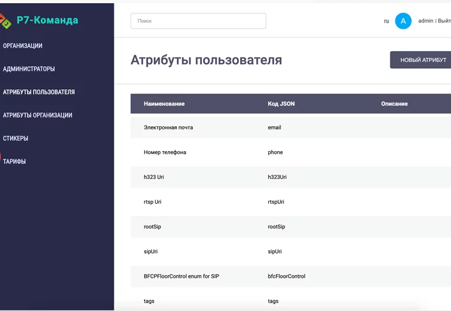The image size is (451, 311).
Task: Sort by the Код JSON column header
Action: 281,104
